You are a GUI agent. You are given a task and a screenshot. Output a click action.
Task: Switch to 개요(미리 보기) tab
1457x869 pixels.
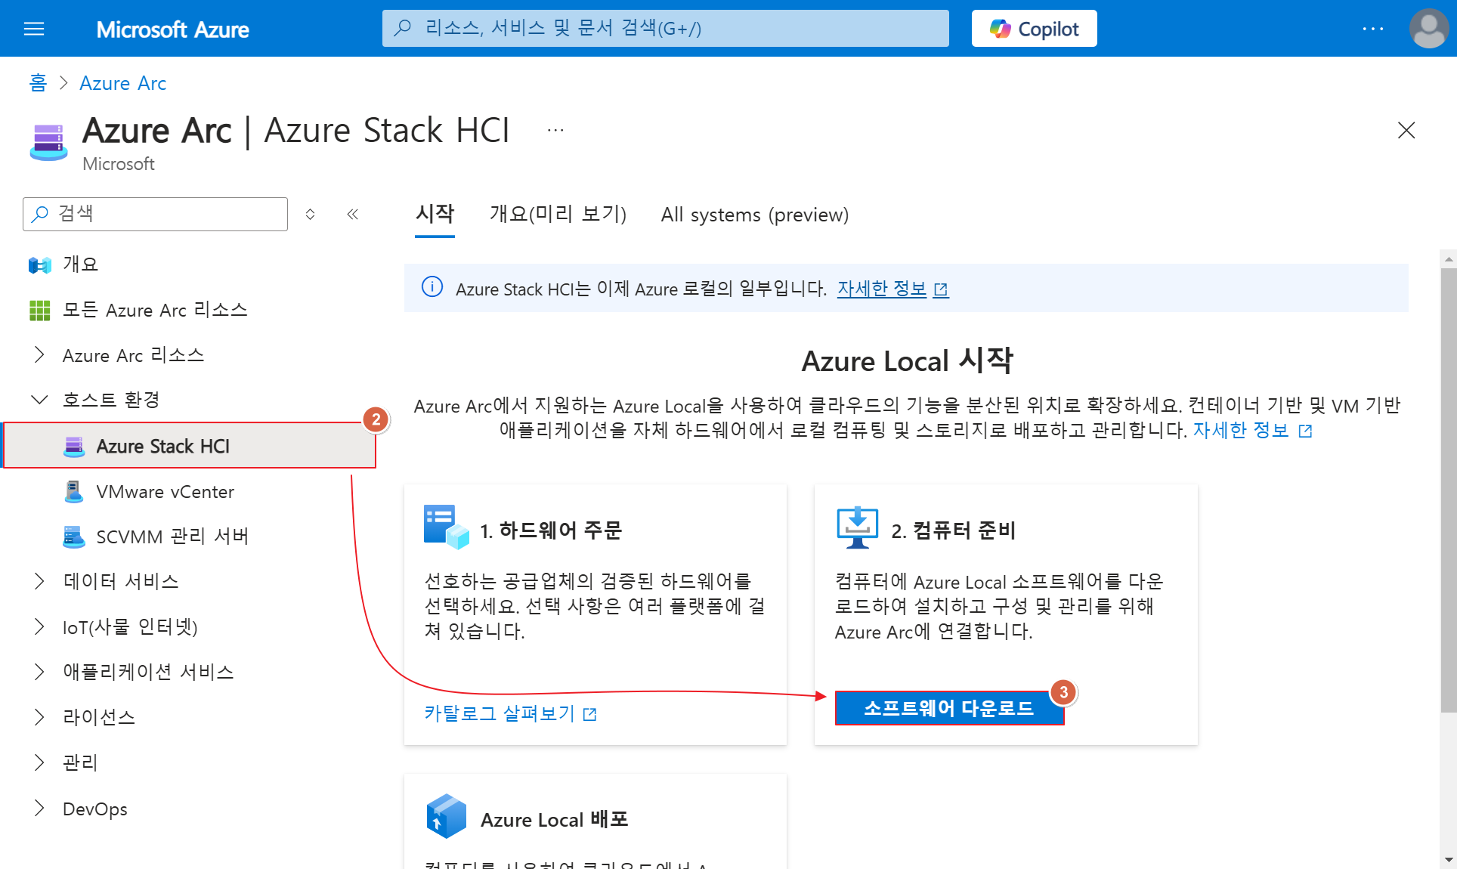pyautogui.click(x=558, y=215)
